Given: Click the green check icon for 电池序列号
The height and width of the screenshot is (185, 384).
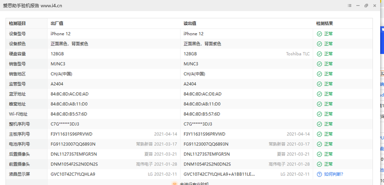Looking at the screenshot, I should (319, 144).
